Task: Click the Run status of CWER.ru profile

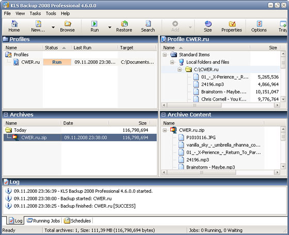Action: pos(57,62)
